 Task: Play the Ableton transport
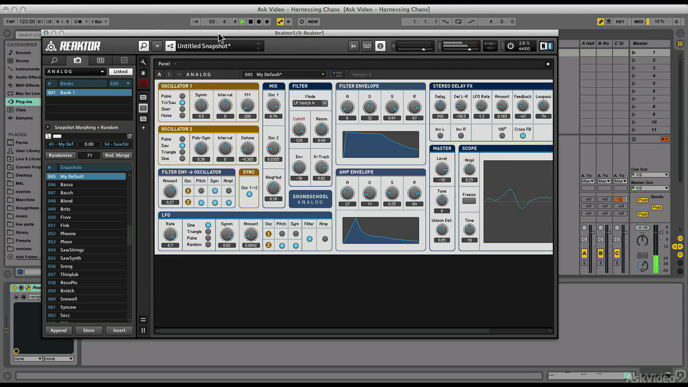point(242,21)
